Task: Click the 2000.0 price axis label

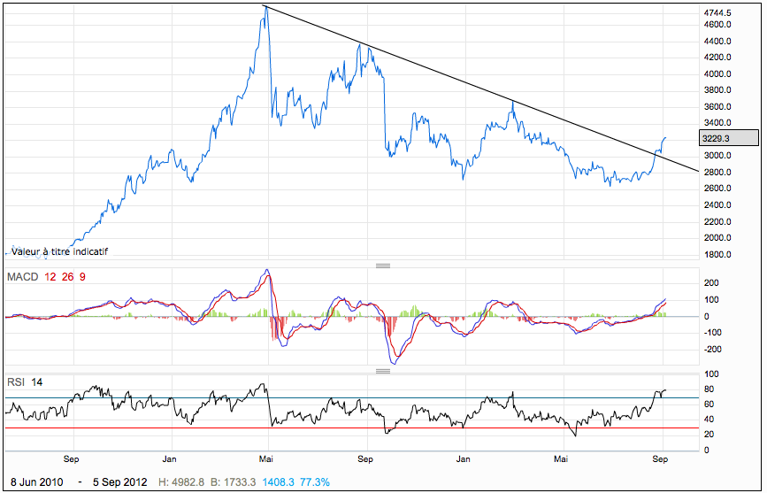Action: [717, 238]
